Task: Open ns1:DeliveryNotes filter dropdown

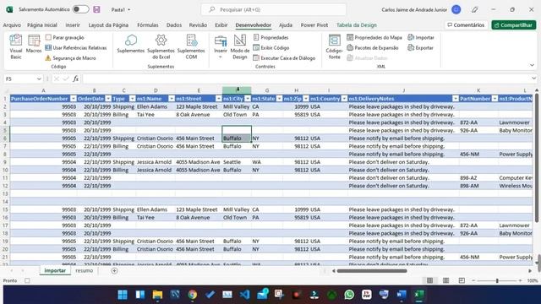Action: point(456,99)
